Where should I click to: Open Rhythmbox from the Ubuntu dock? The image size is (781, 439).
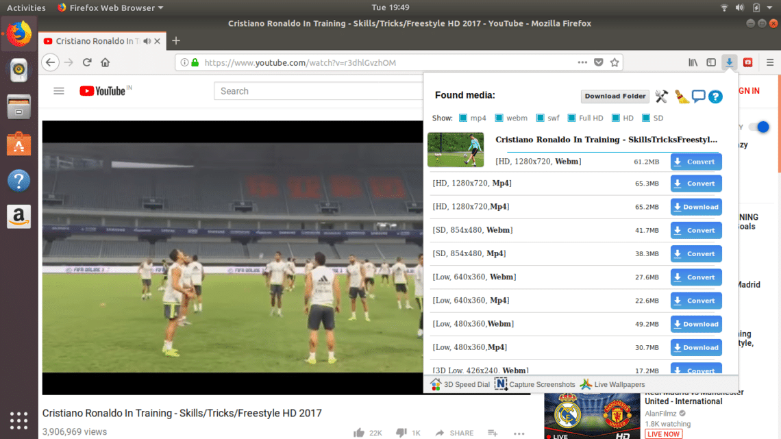pos(19,70)
